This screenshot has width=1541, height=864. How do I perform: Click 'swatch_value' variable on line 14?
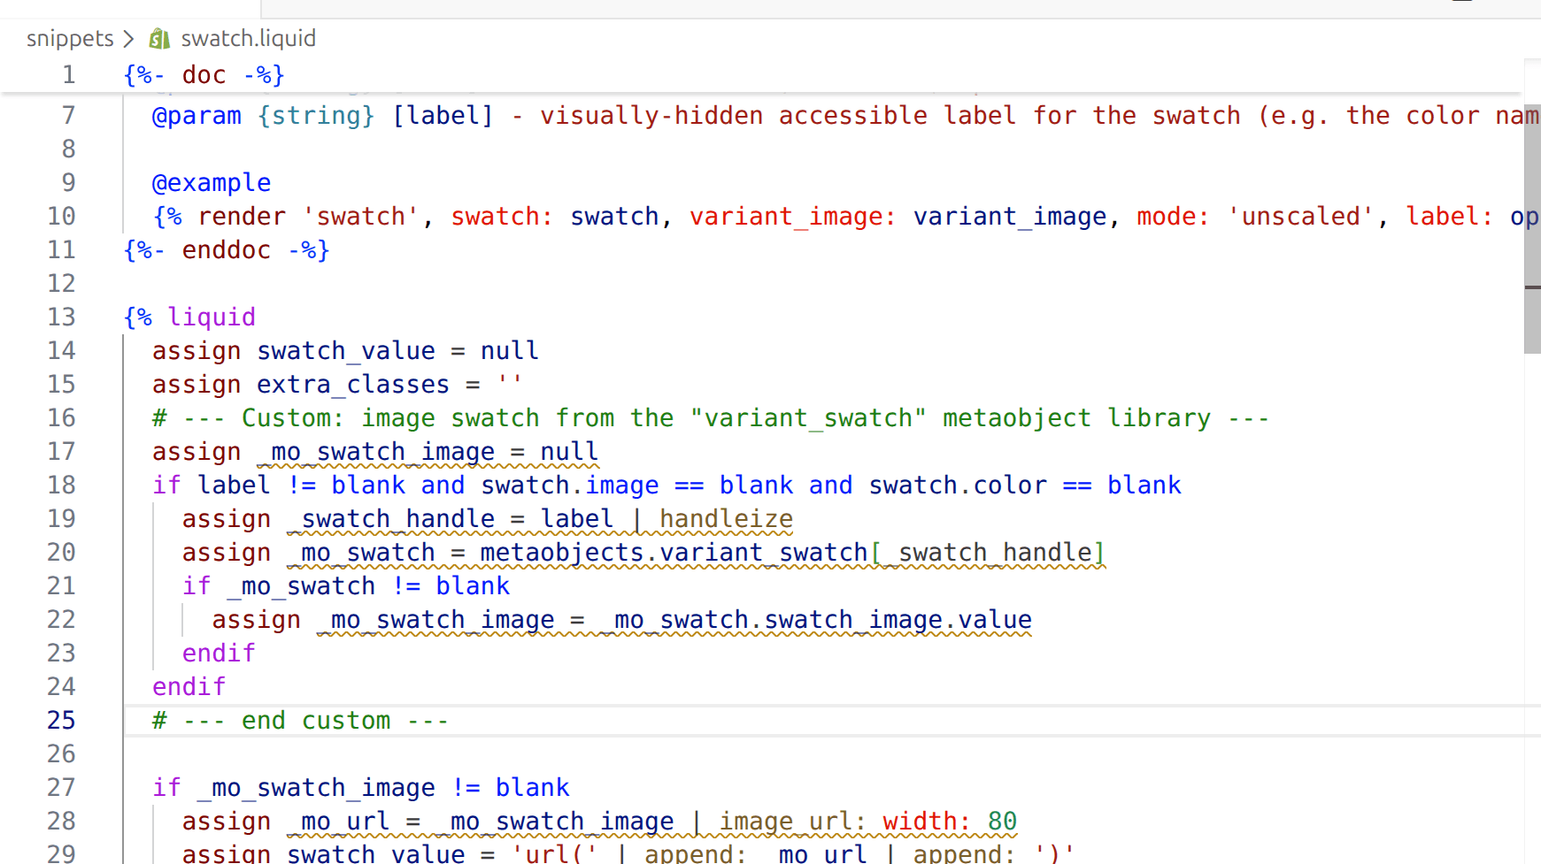coord(346,351)
